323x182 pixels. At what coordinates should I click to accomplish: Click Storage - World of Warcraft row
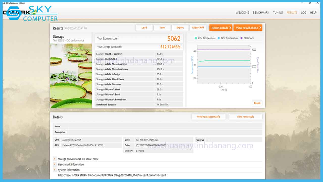pos(139,54)
